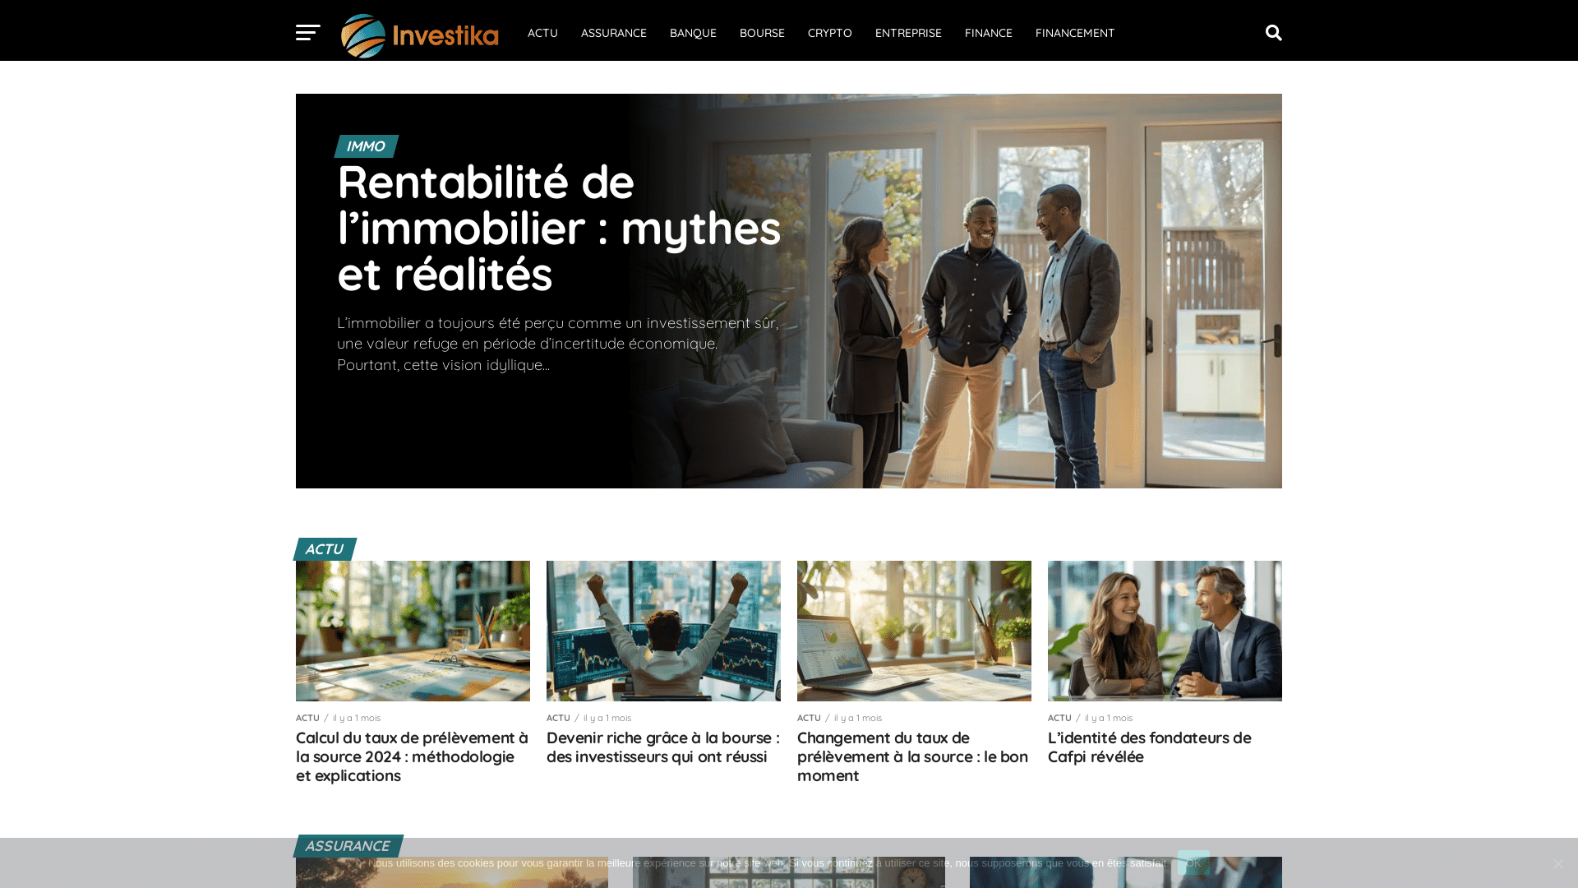Viewport: 1578px width, 888px height.
Task: Open the BOURSE navigation link
Action: 762,33
